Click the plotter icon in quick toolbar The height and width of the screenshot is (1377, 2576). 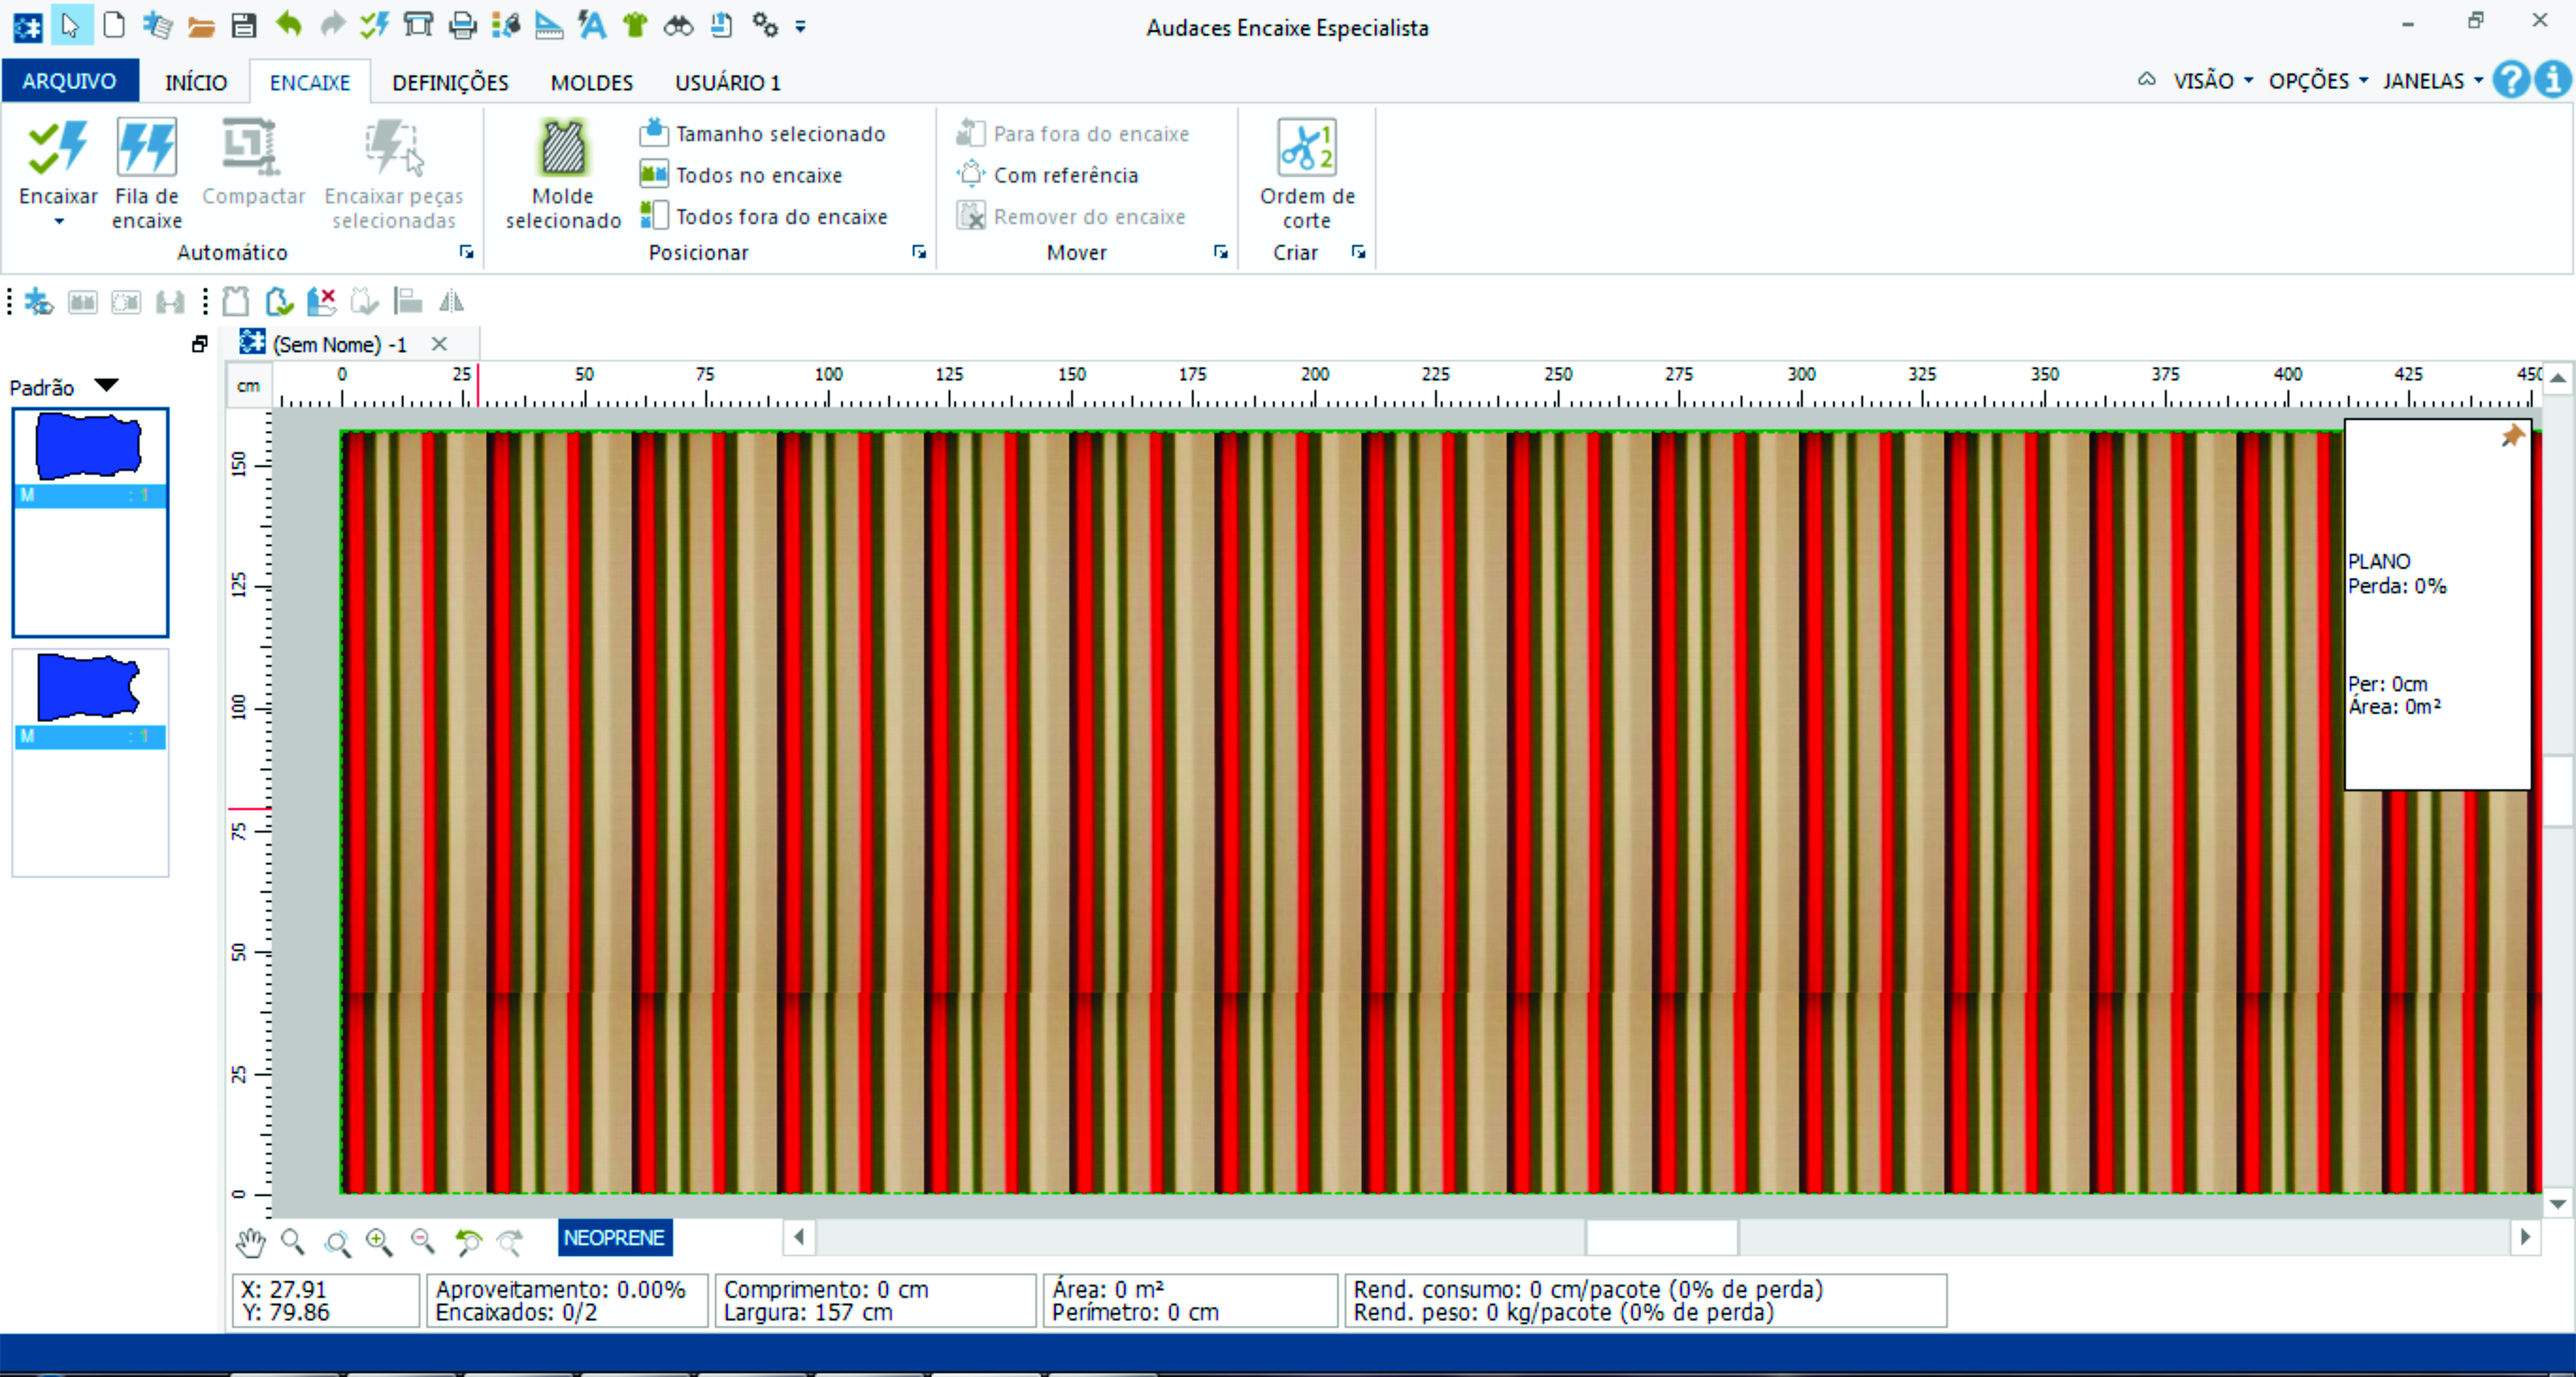coord(418,25)
